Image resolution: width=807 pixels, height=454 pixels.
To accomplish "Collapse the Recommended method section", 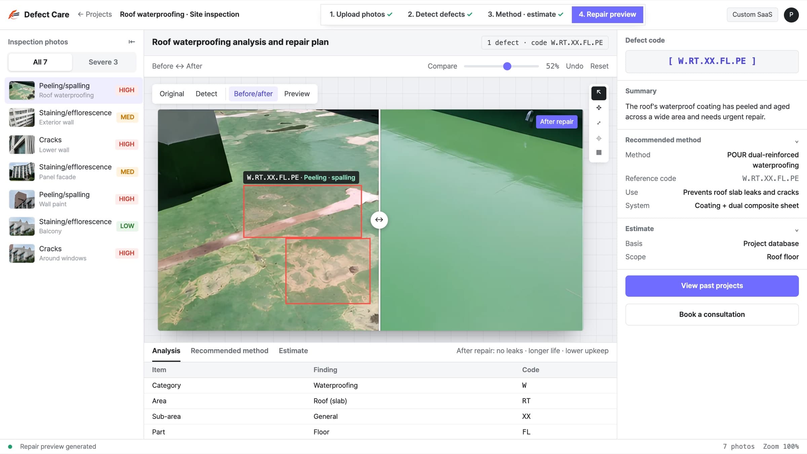I will 796,141.
